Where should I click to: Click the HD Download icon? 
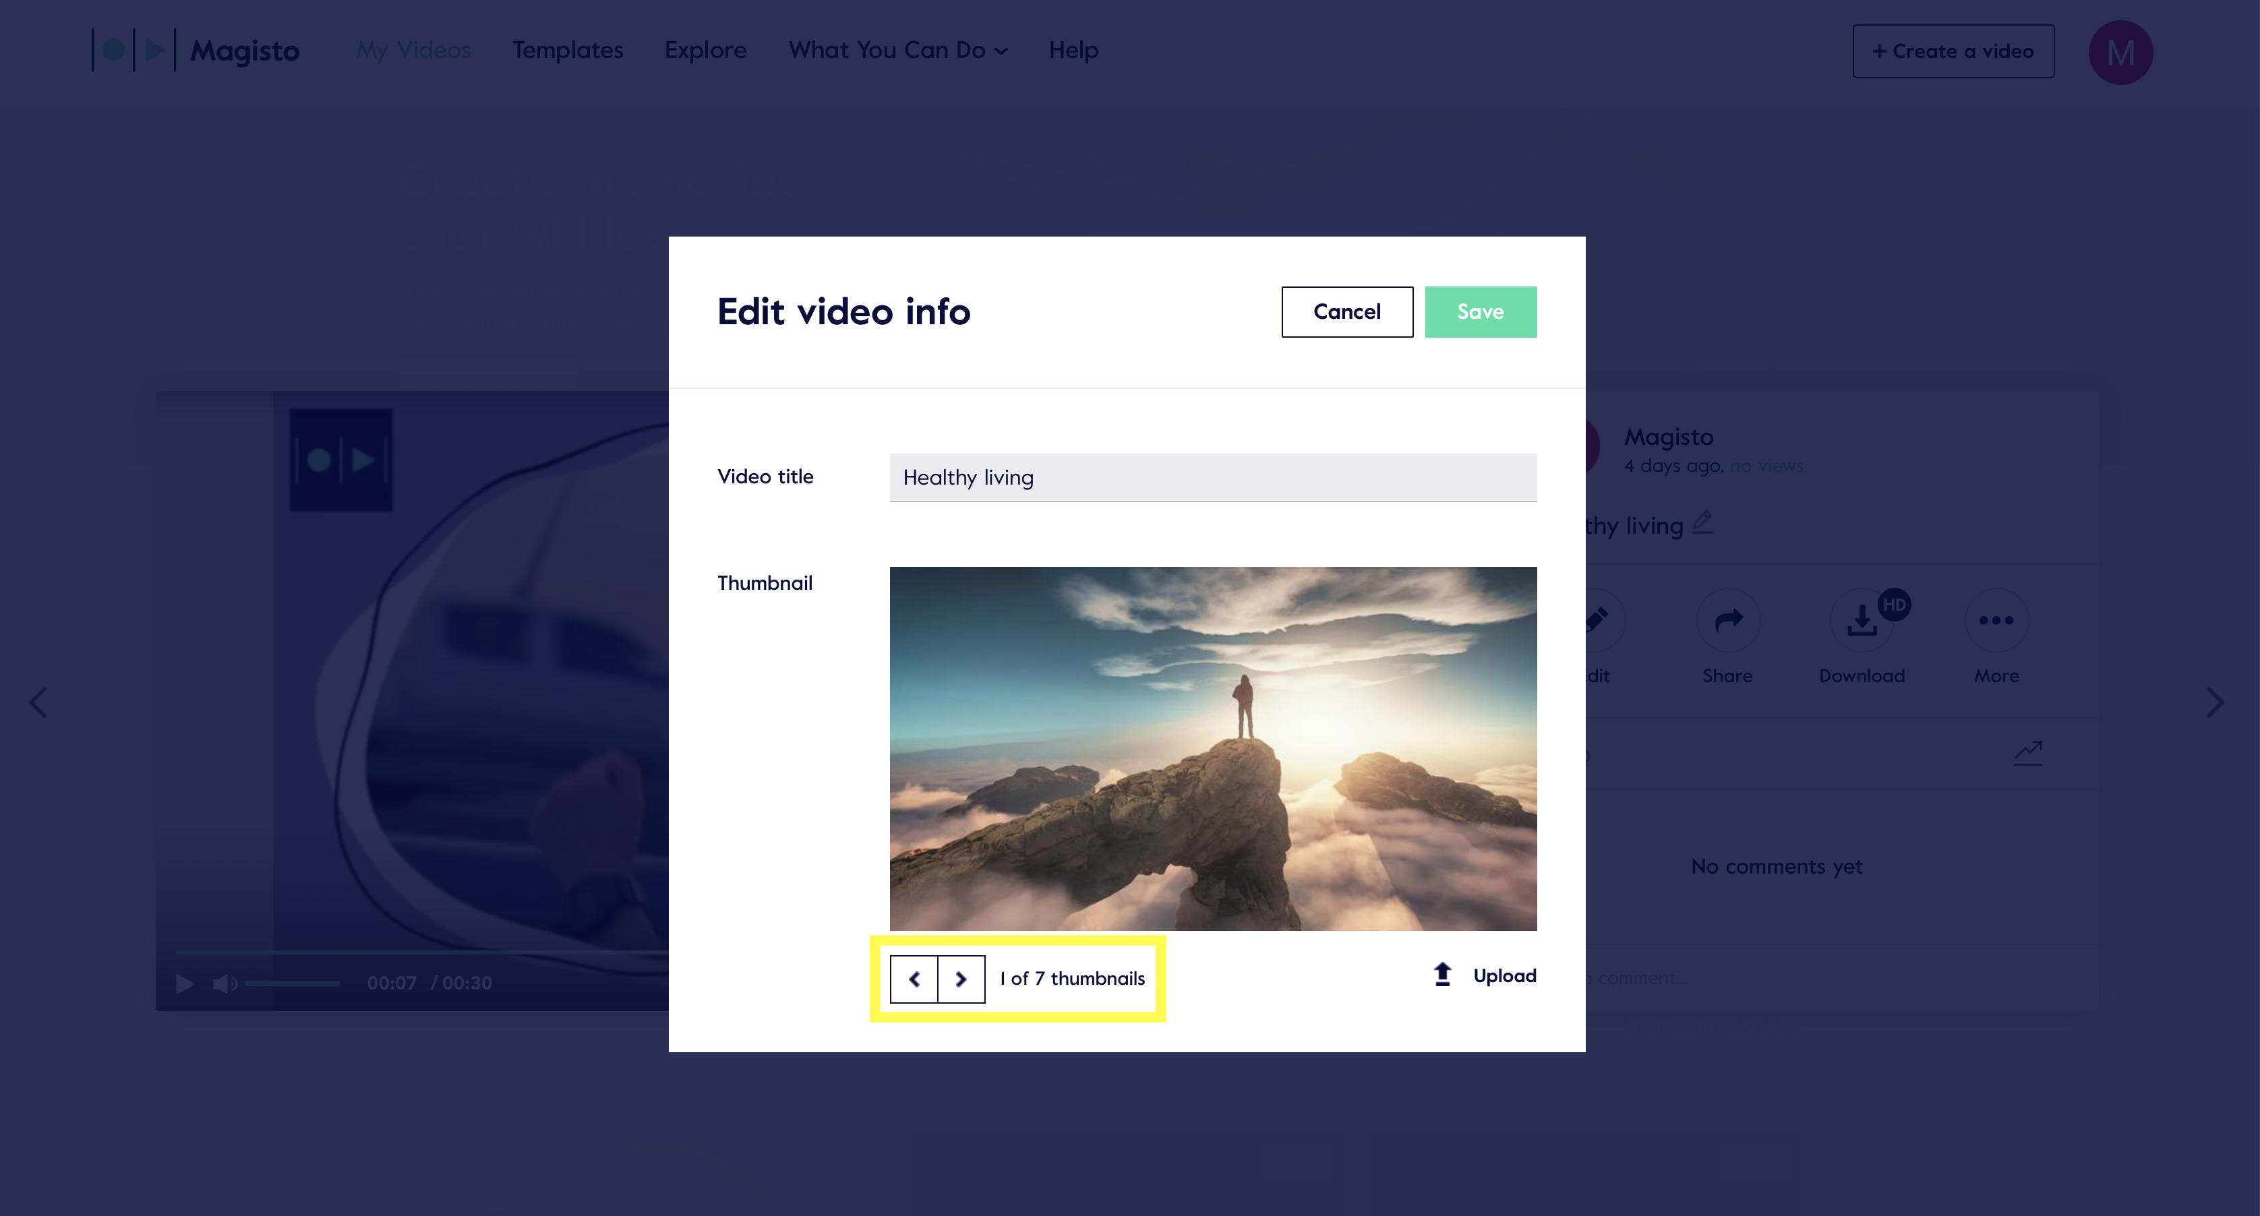coord(1863,620)
